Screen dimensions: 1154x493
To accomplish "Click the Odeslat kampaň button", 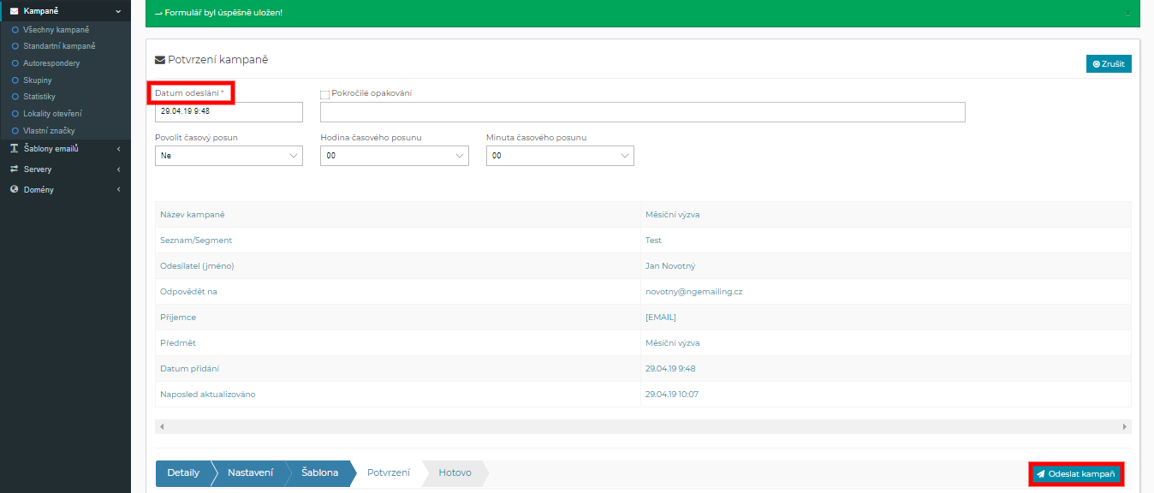I will pos(1075,473).
